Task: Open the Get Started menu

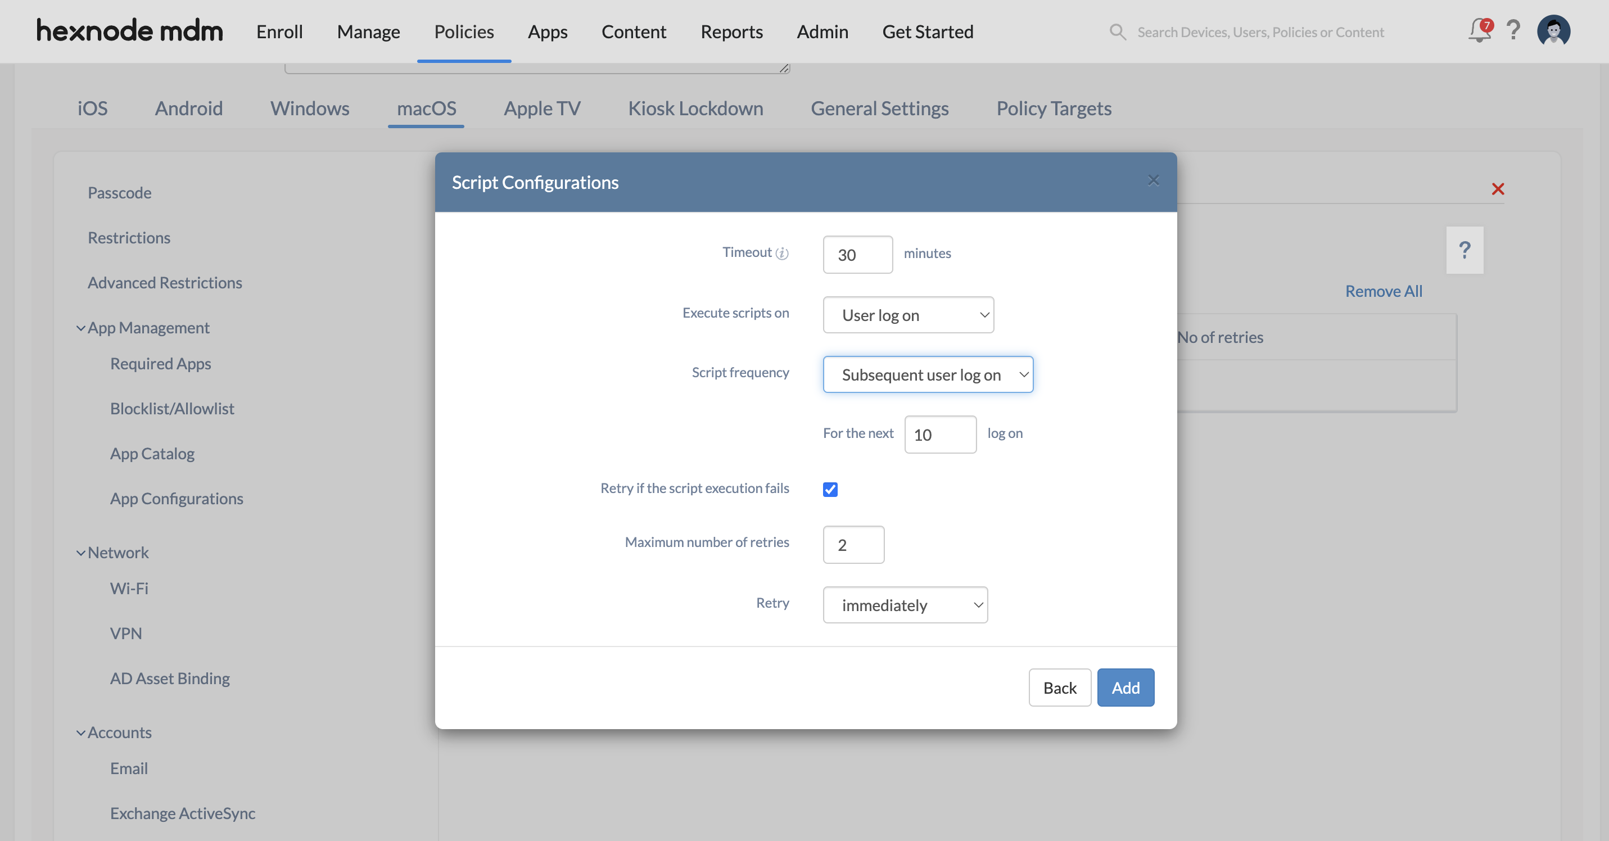Action: (x=928, y=31)
